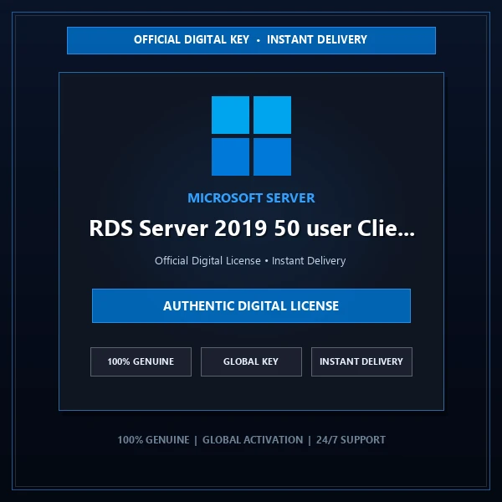Select the boxed 'Instant Delivery' badge
This screenshot has height=502, width=502.
point(361,361)
